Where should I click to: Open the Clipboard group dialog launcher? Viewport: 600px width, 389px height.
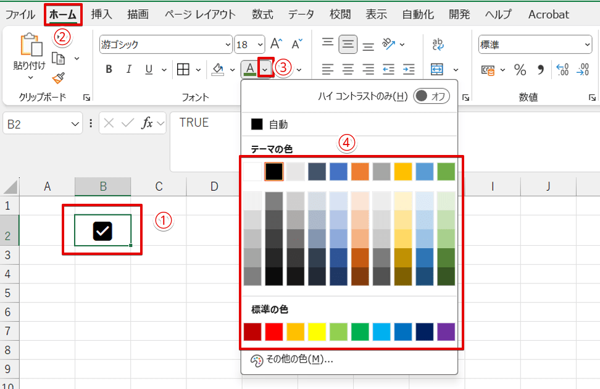(87, 98)
